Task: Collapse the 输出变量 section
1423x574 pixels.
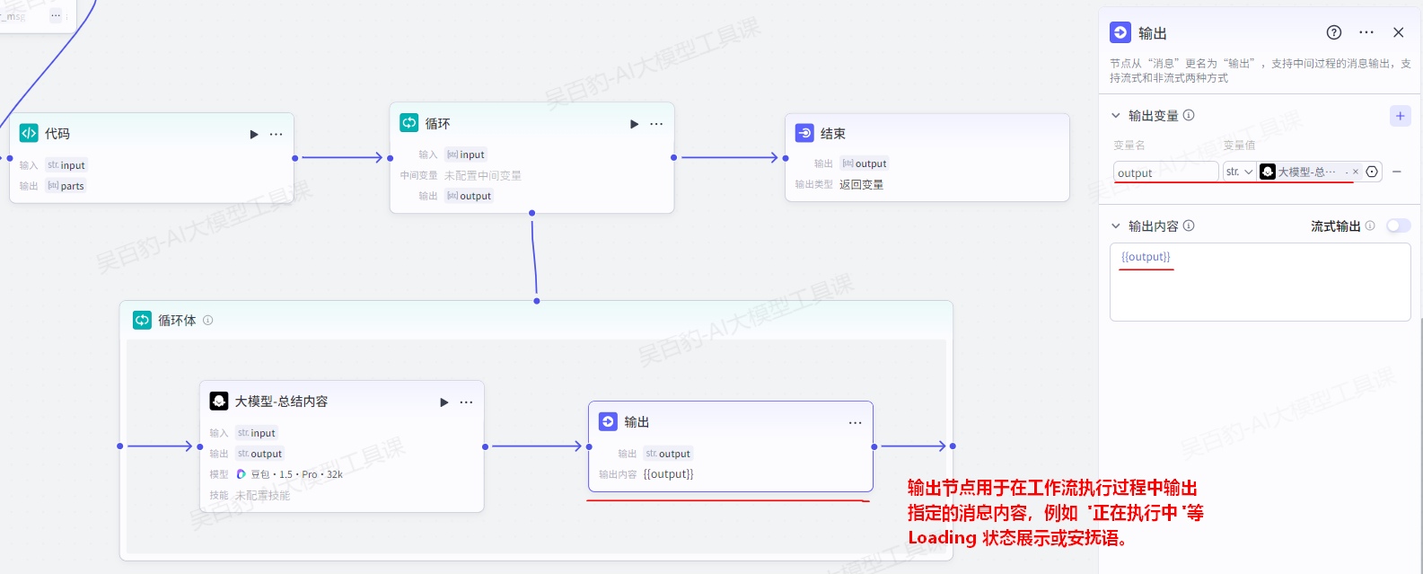Action: 1116,116
